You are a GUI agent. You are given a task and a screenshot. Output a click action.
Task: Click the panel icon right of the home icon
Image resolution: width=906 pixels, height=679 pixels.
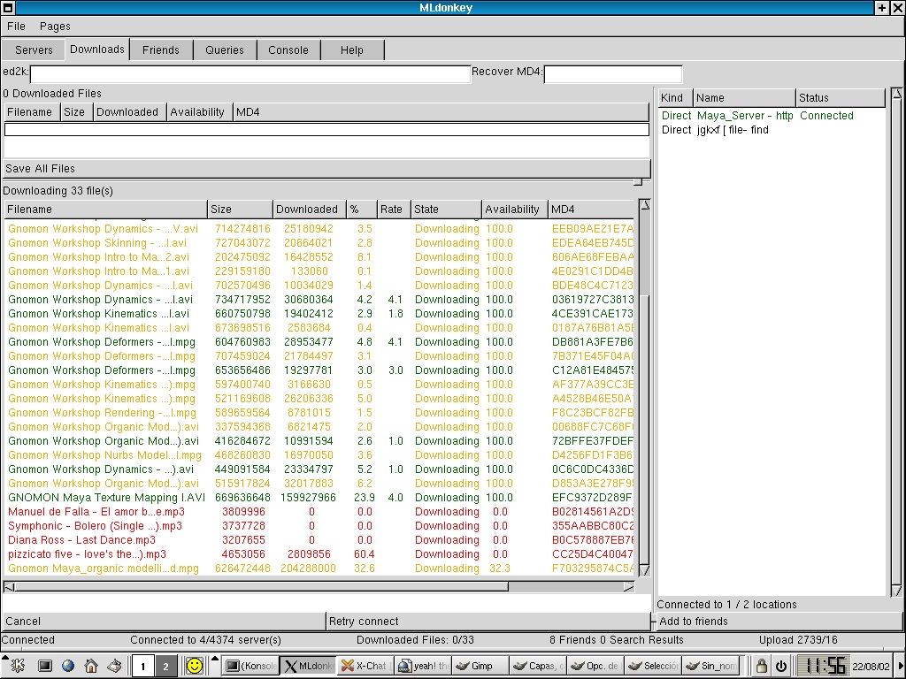(114, 666)
